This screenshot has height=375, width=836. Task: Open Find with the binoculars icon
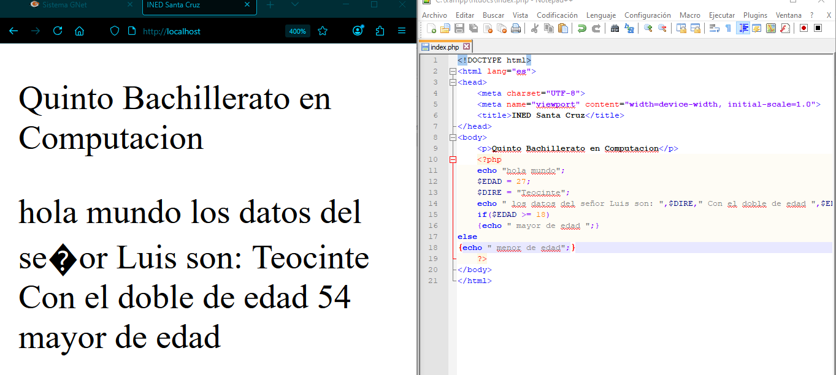click(615, 28)
